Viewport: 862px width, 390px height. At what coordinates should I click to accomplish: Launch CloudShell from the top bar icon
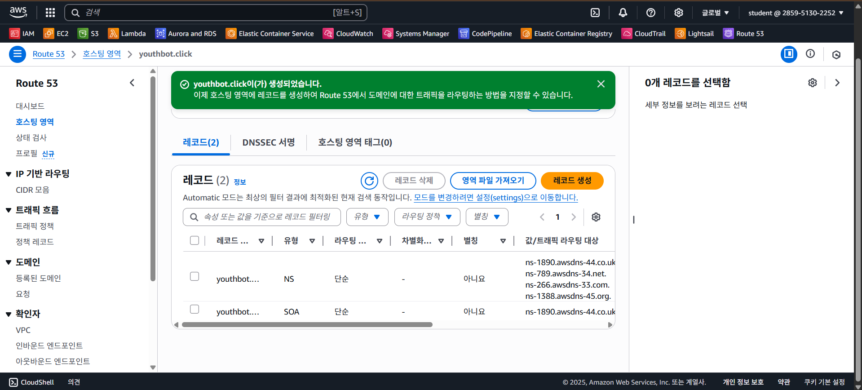(595, 13)
